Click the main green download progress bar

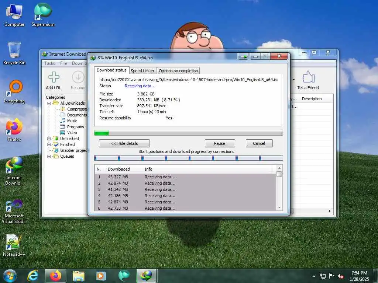[189, 133]
